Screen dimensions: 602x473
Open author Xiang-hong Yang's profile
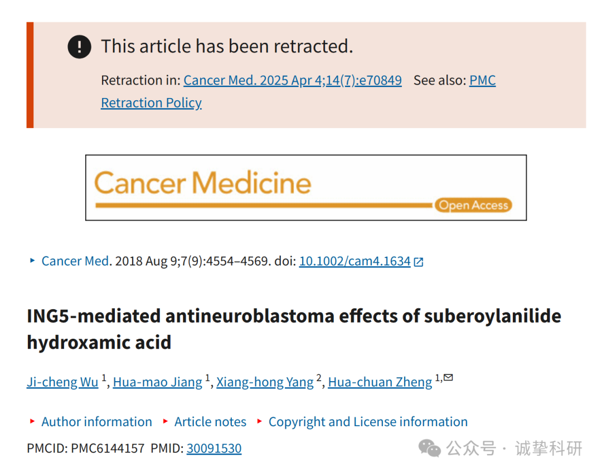click(265, 382)
